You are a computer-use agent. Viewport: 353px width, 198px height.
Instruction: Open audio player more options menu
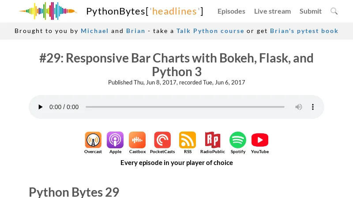point(313,107)
